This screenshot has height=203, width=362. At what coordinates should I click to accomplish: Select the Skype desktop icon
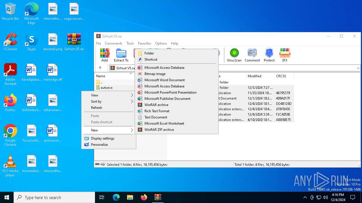[31, 42]
